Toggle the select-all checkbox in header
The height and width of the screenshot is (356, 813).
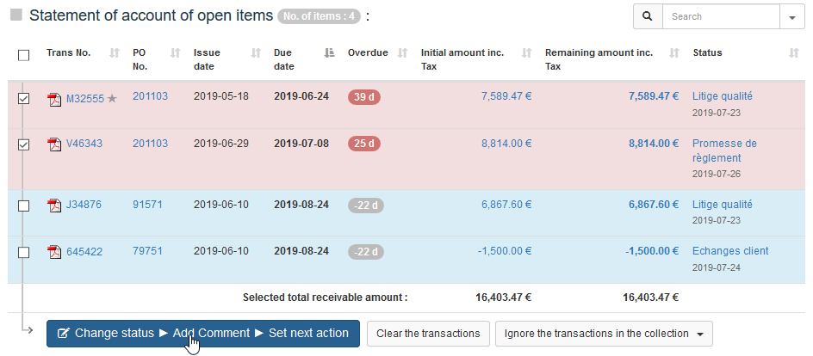pyautogui.click(x=24, y=55)
